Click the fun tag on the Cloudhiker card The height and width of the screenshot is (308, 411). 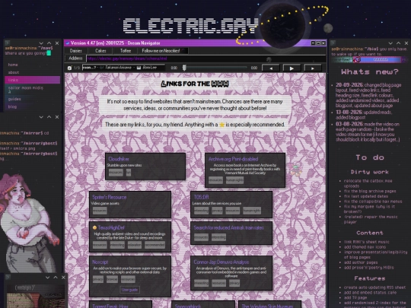(x=128, y=173)
